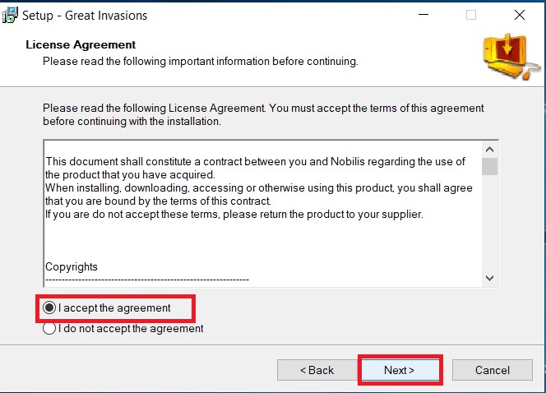
Task: Return to previous step with Back
Action: [x=317, y=370]
